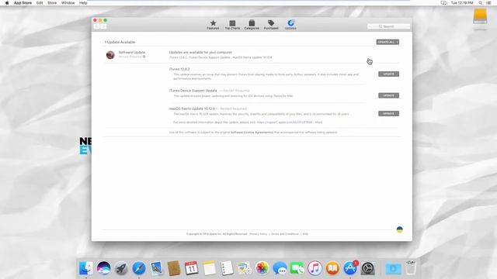The image size is (497, 279).
Task: Open iBooks from the Dock
Action: tap(332, 268)
